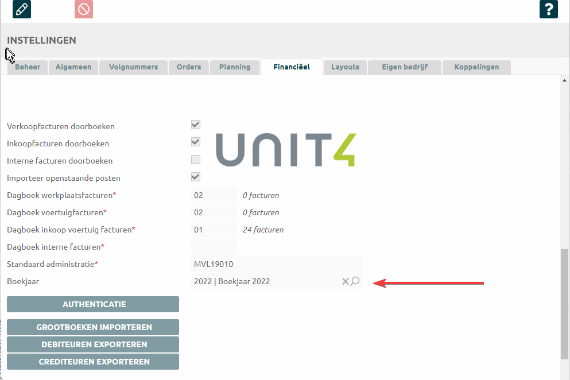
Task: Click the pencil edit icon
Action: click(22, 9)
